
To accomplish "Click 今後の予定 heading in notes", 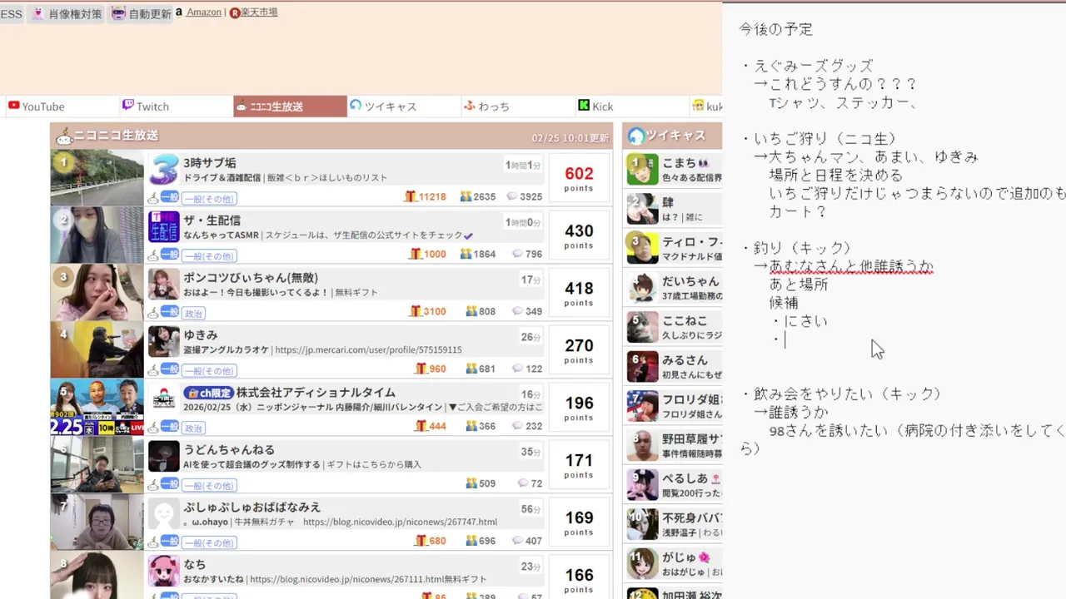I will click(x=776, y=29).
